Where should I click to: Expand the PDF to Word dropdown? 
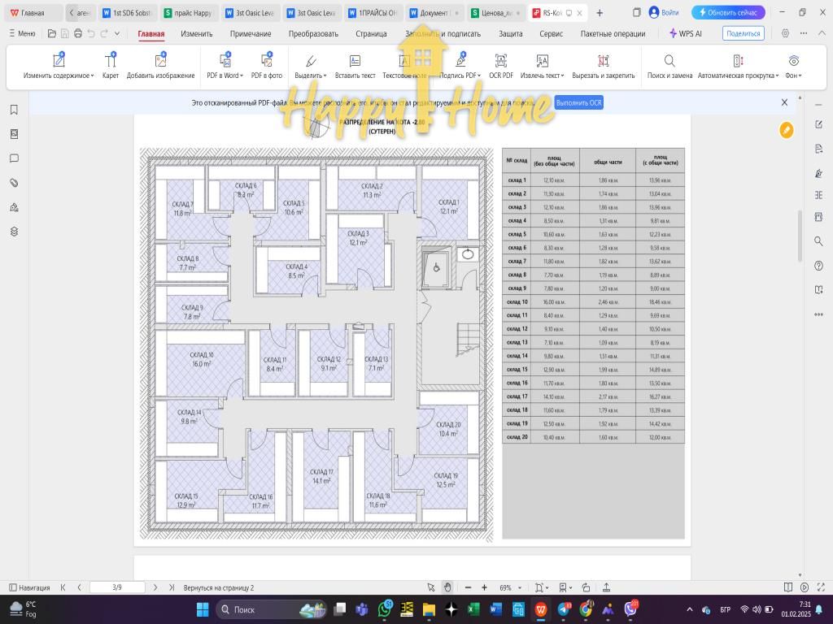click(x=242, y=76)
